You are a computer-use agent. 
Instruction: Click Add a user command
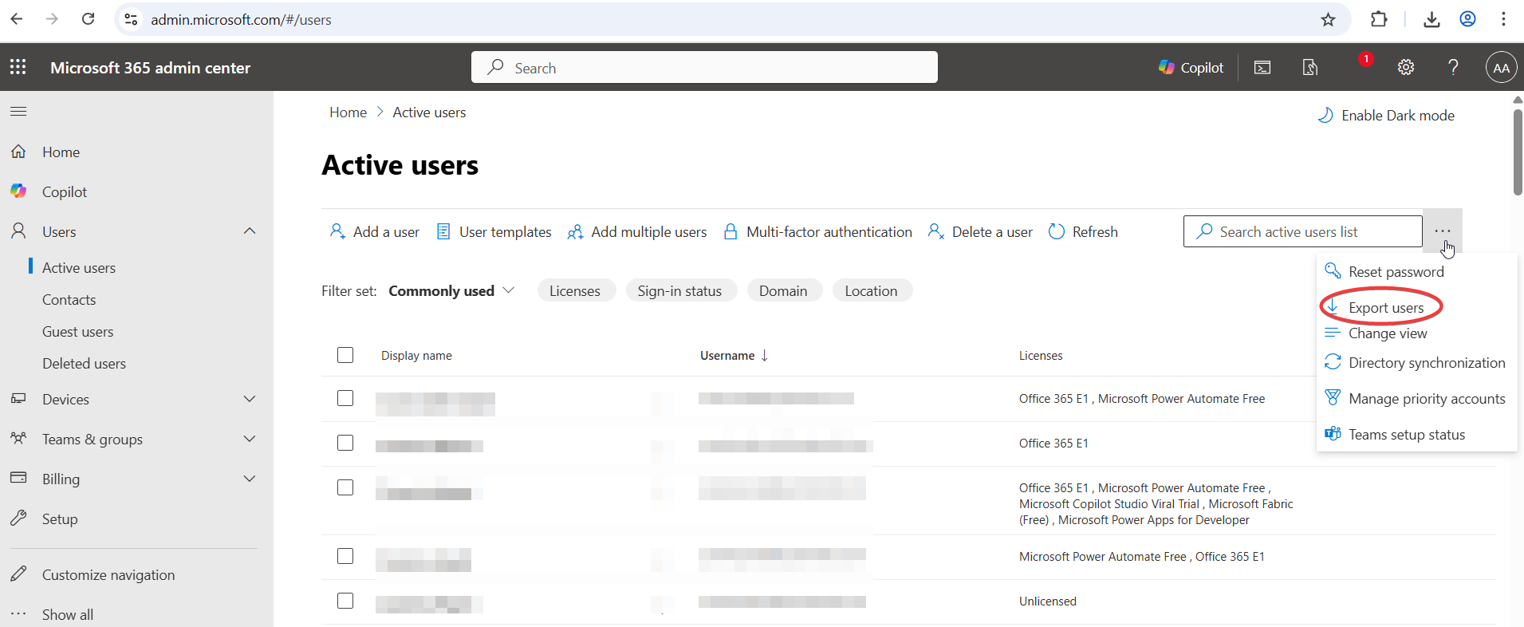pyautogui.click(x=375, y=232)
